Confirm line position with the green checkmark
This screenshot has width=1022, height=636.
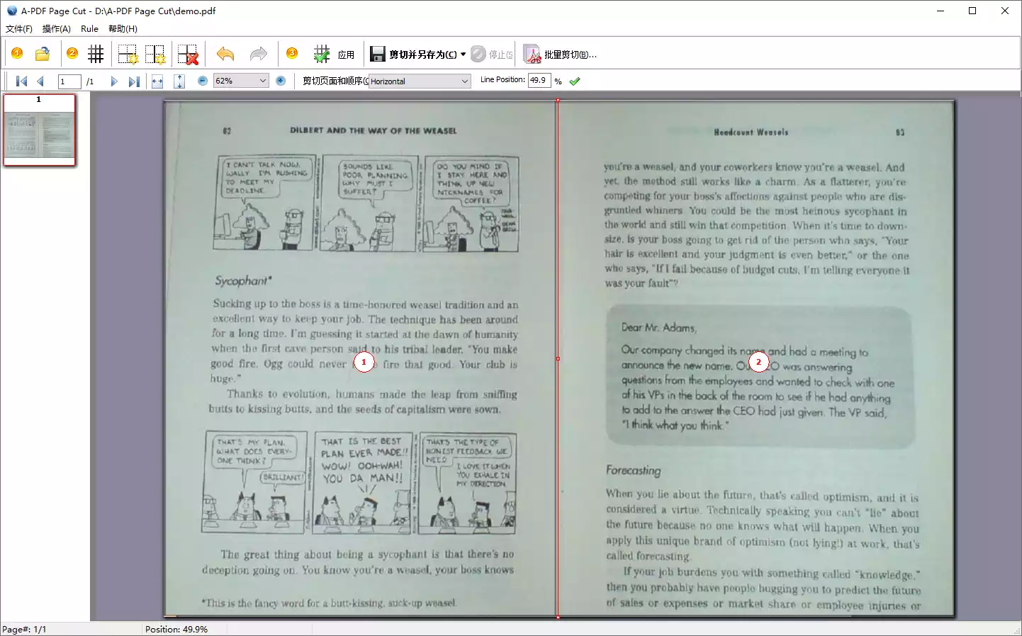pyautogui.click(x=575, y=81)
